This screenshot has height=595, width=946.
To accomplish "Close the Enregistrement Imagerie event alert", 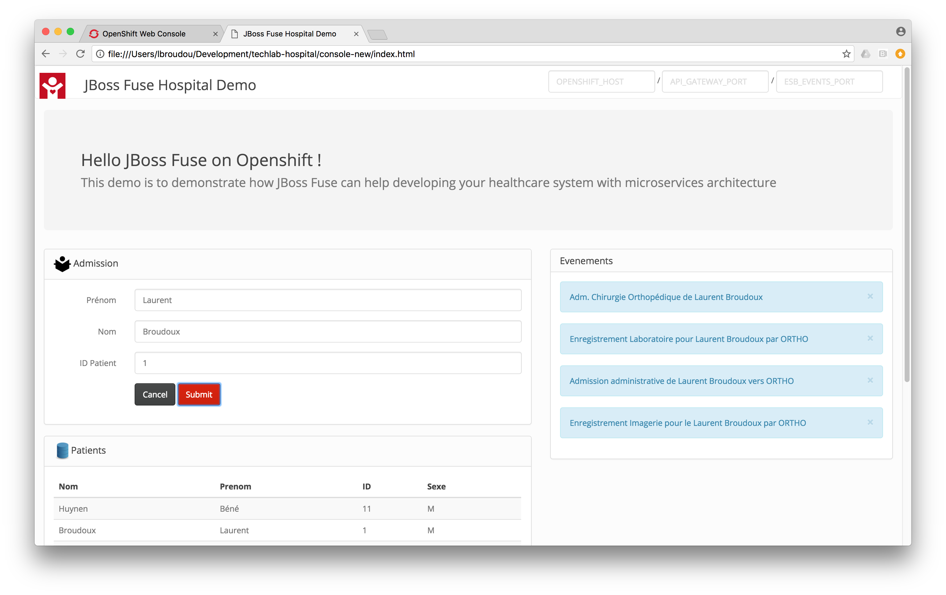I will tap(870, 422).
